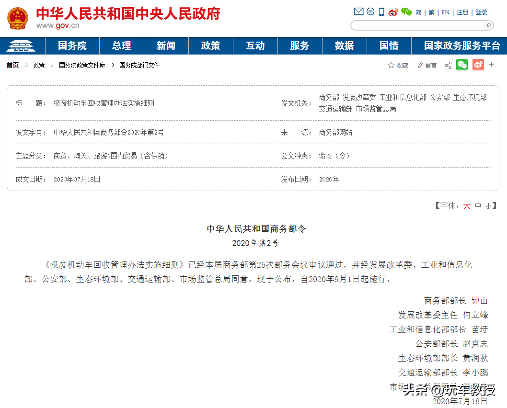Open the Weibo icon in the header

pyautogui.click(x=393, y=12)
